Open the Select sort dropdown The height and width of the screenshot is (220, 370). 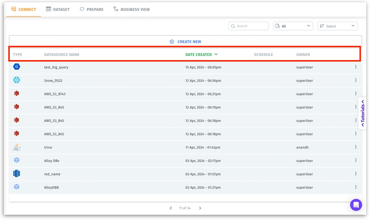pos(337,26)
